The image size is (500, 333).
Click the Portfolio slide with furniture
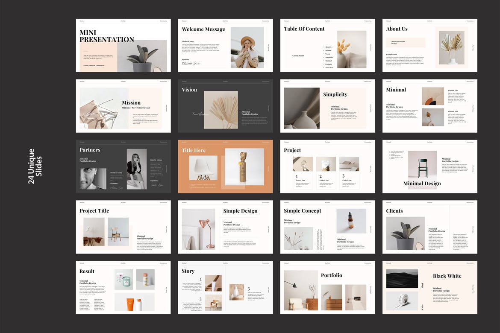(327, 288)
